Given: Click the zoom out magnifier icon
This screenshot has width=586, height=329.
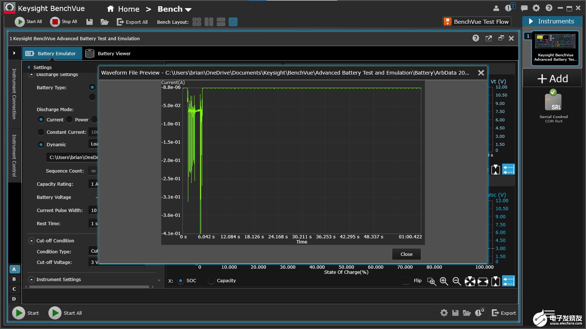Looking at the screenshot, I should coord(456,281).
